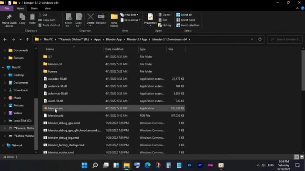
Task: Click Paste shortcut in the ribbon
Action: (50, 25)
